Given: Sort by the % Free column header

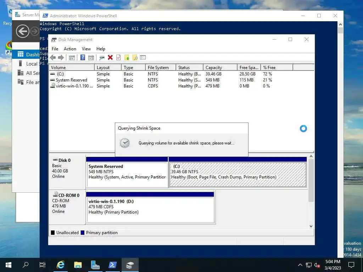Looking at the screenshot, I should click(x=277, y=68).
